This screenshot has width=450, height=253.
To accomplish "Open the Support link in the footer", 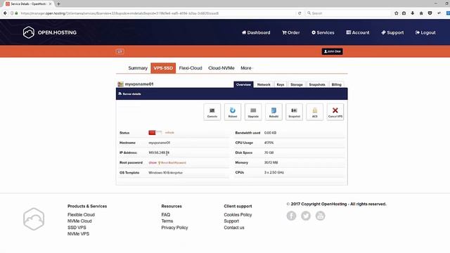I will tap(231, 221).
